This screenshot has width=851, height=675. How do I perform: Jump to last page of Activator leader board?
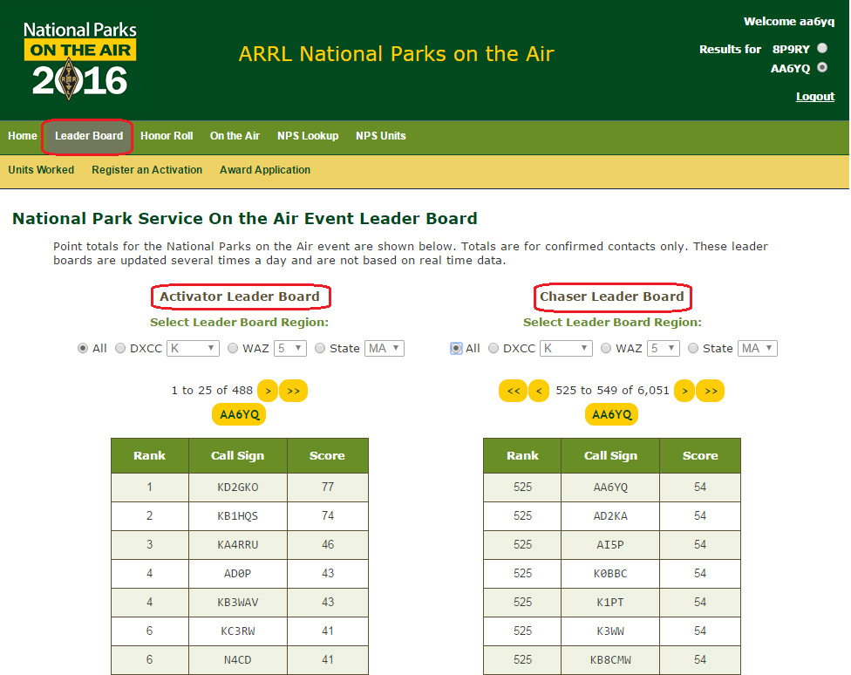pyautogui.click(x=293, y=391)
